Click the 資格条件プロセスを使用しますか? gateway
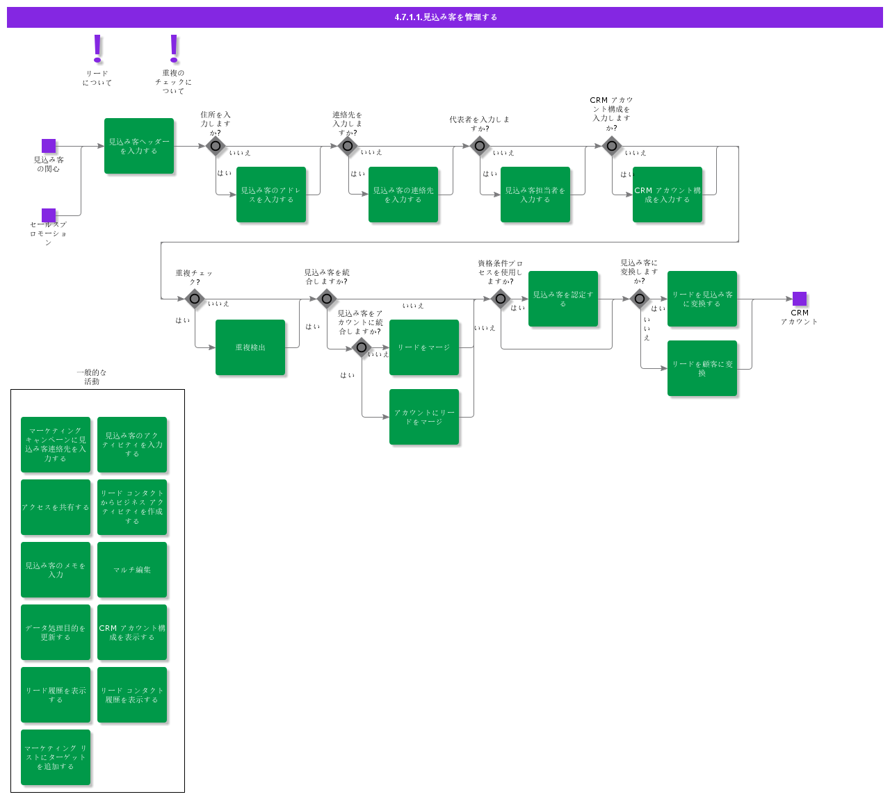The height and width of the screenshot is (799, 890). 501,299
